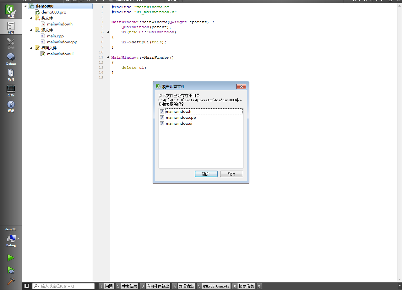Check off mainwindow.h in overwrite list
This screenshot has width=402, height=290.
(x=162, y=112)
